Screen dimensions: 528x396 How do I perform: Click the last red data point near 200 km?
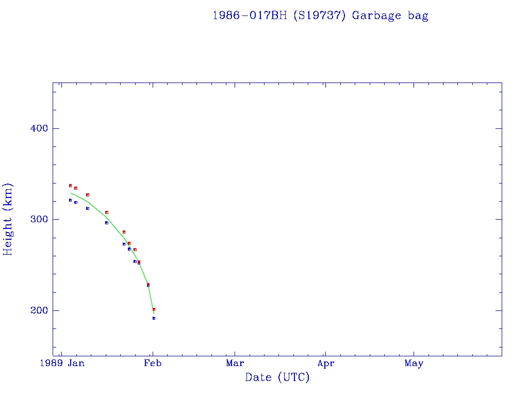tap(154, 309)
